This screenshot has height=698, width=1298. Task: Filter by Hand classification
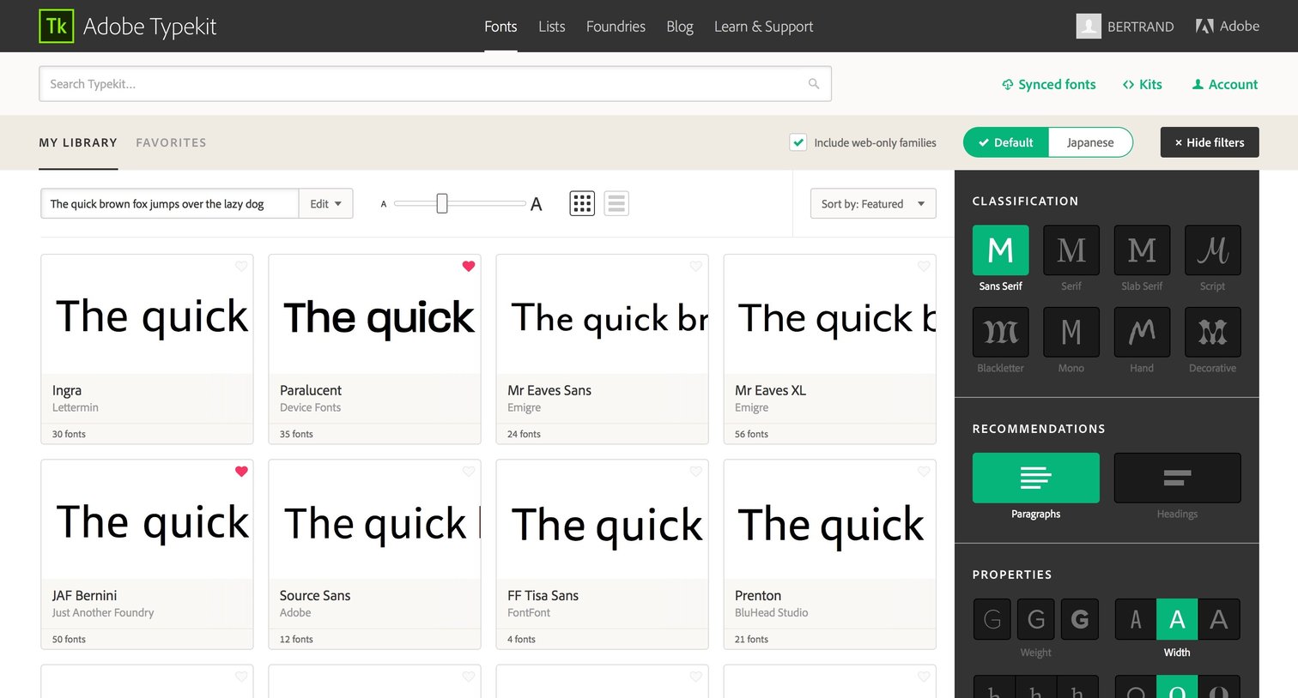[x=1142, y=332]
